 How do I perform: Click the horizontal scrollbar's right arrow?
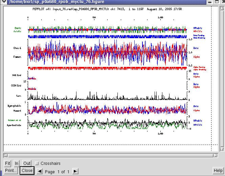pos(217,155)
